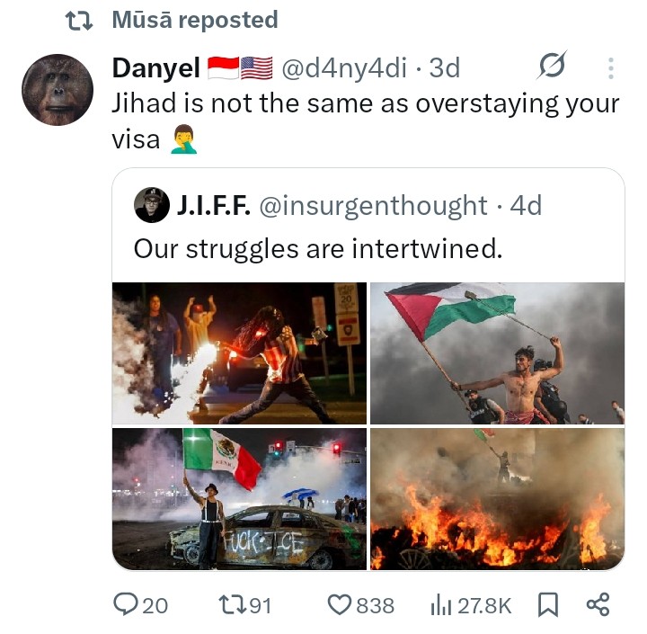Open the three-dot more options menu
647x634 pixels.
(611, 68)
